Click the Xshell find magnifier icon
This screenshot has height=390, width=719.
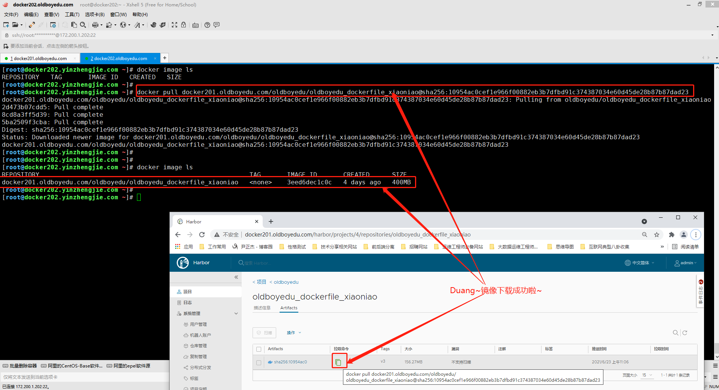point(83,25)
